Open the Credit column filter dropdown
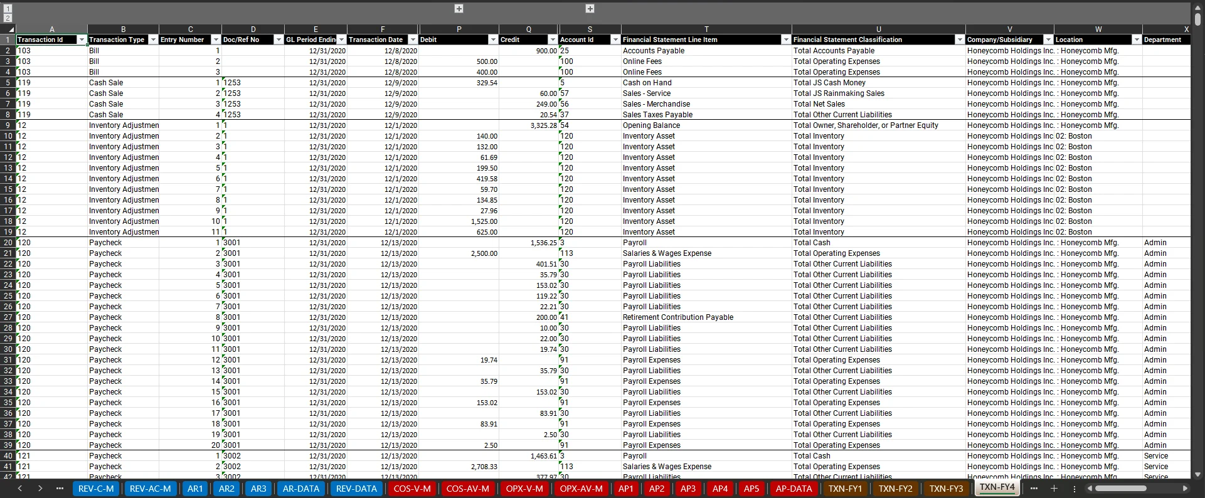1205x498 pixels. [x=553, y=40]
